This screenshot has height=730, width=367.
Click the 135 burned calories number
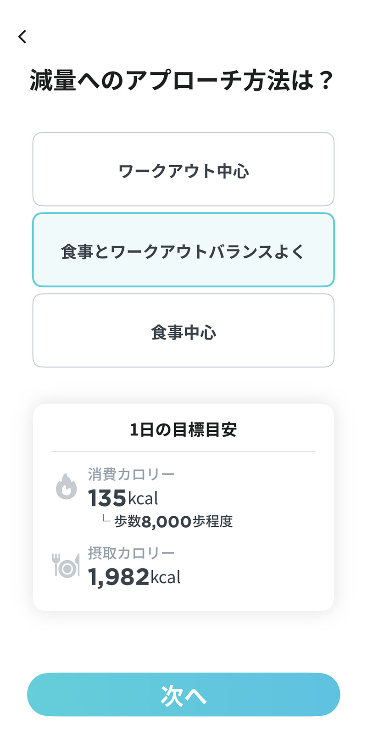click(x=107, y=498)
